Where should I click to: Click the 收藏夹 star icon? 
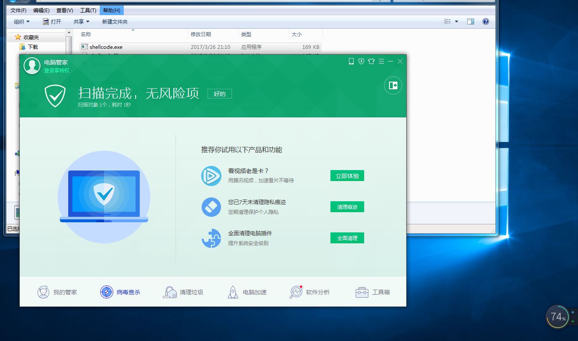coord(18,37)
